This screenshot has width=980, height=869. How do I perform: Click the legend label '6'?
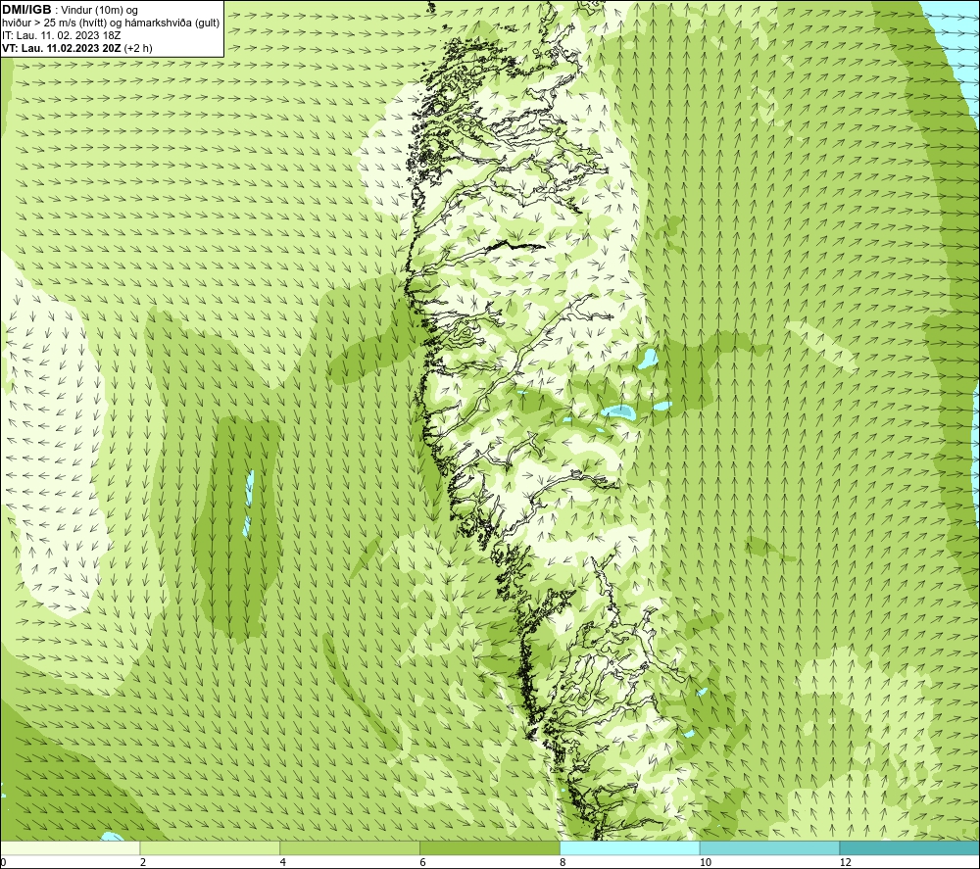coord(423,862)
